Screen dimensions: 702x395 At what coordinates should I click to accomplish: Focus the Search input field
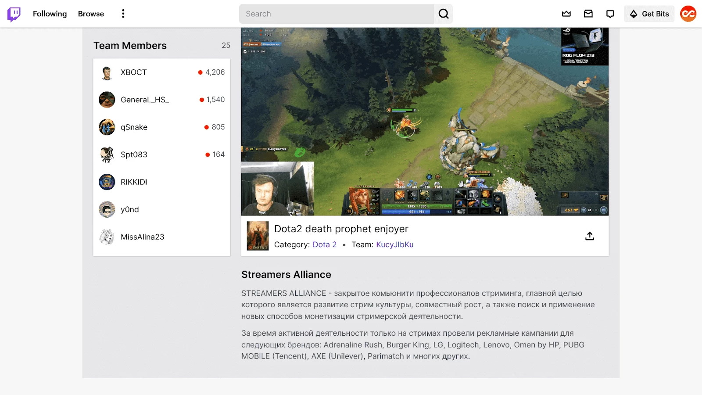click(337, 14)
